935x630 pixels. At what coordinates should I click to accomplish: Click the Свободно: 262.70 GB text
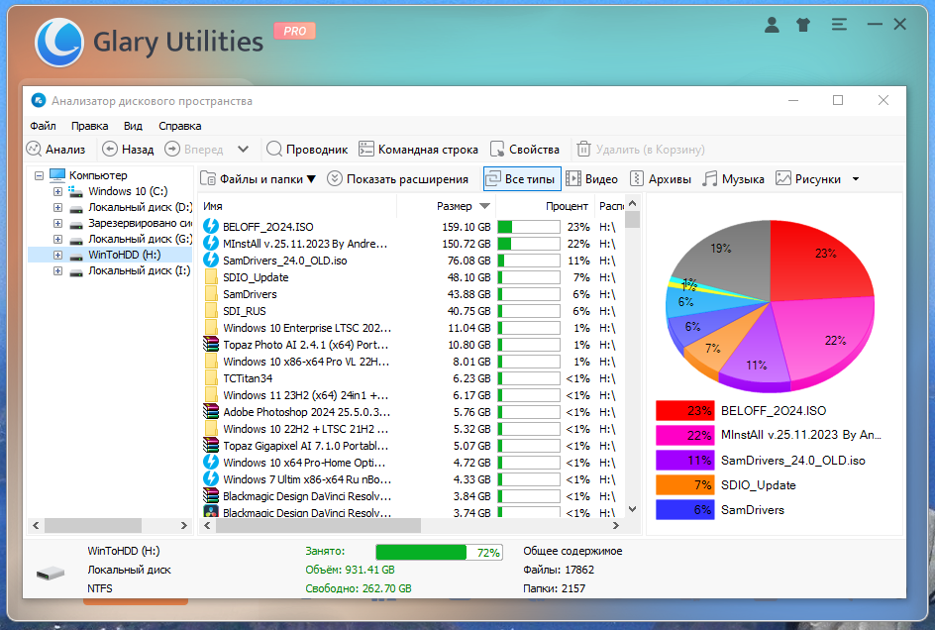point(359,588)
